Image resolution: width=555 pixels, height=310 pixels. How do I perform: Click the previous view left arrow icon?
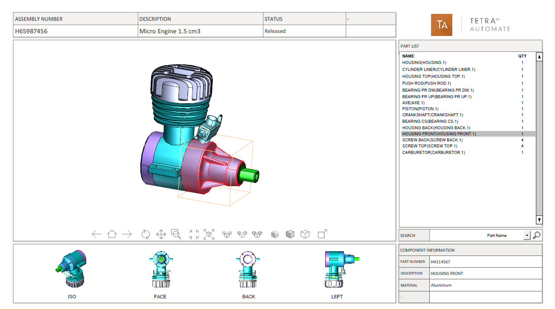click(97, 234)
